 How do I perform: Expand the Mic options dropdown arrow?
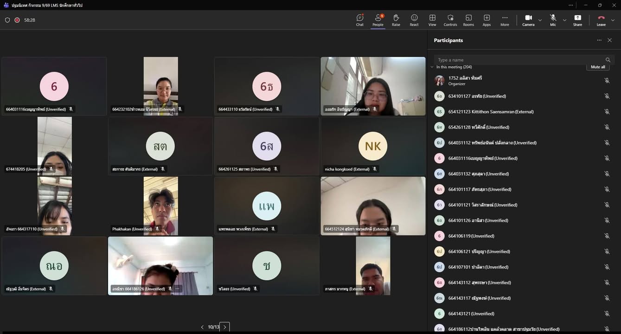[564, 20]
